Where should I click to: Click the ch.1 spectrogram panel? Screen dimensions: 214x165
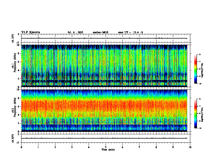click(104, 66)
